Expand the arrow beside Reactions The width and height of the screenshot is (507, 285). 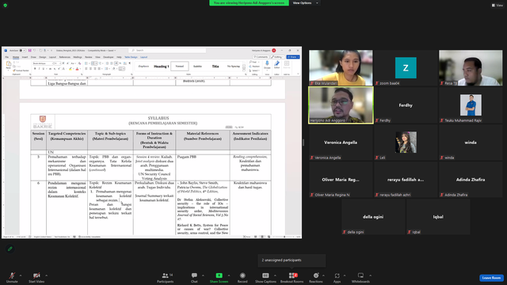pyautogui.click(x=323, y=275)
